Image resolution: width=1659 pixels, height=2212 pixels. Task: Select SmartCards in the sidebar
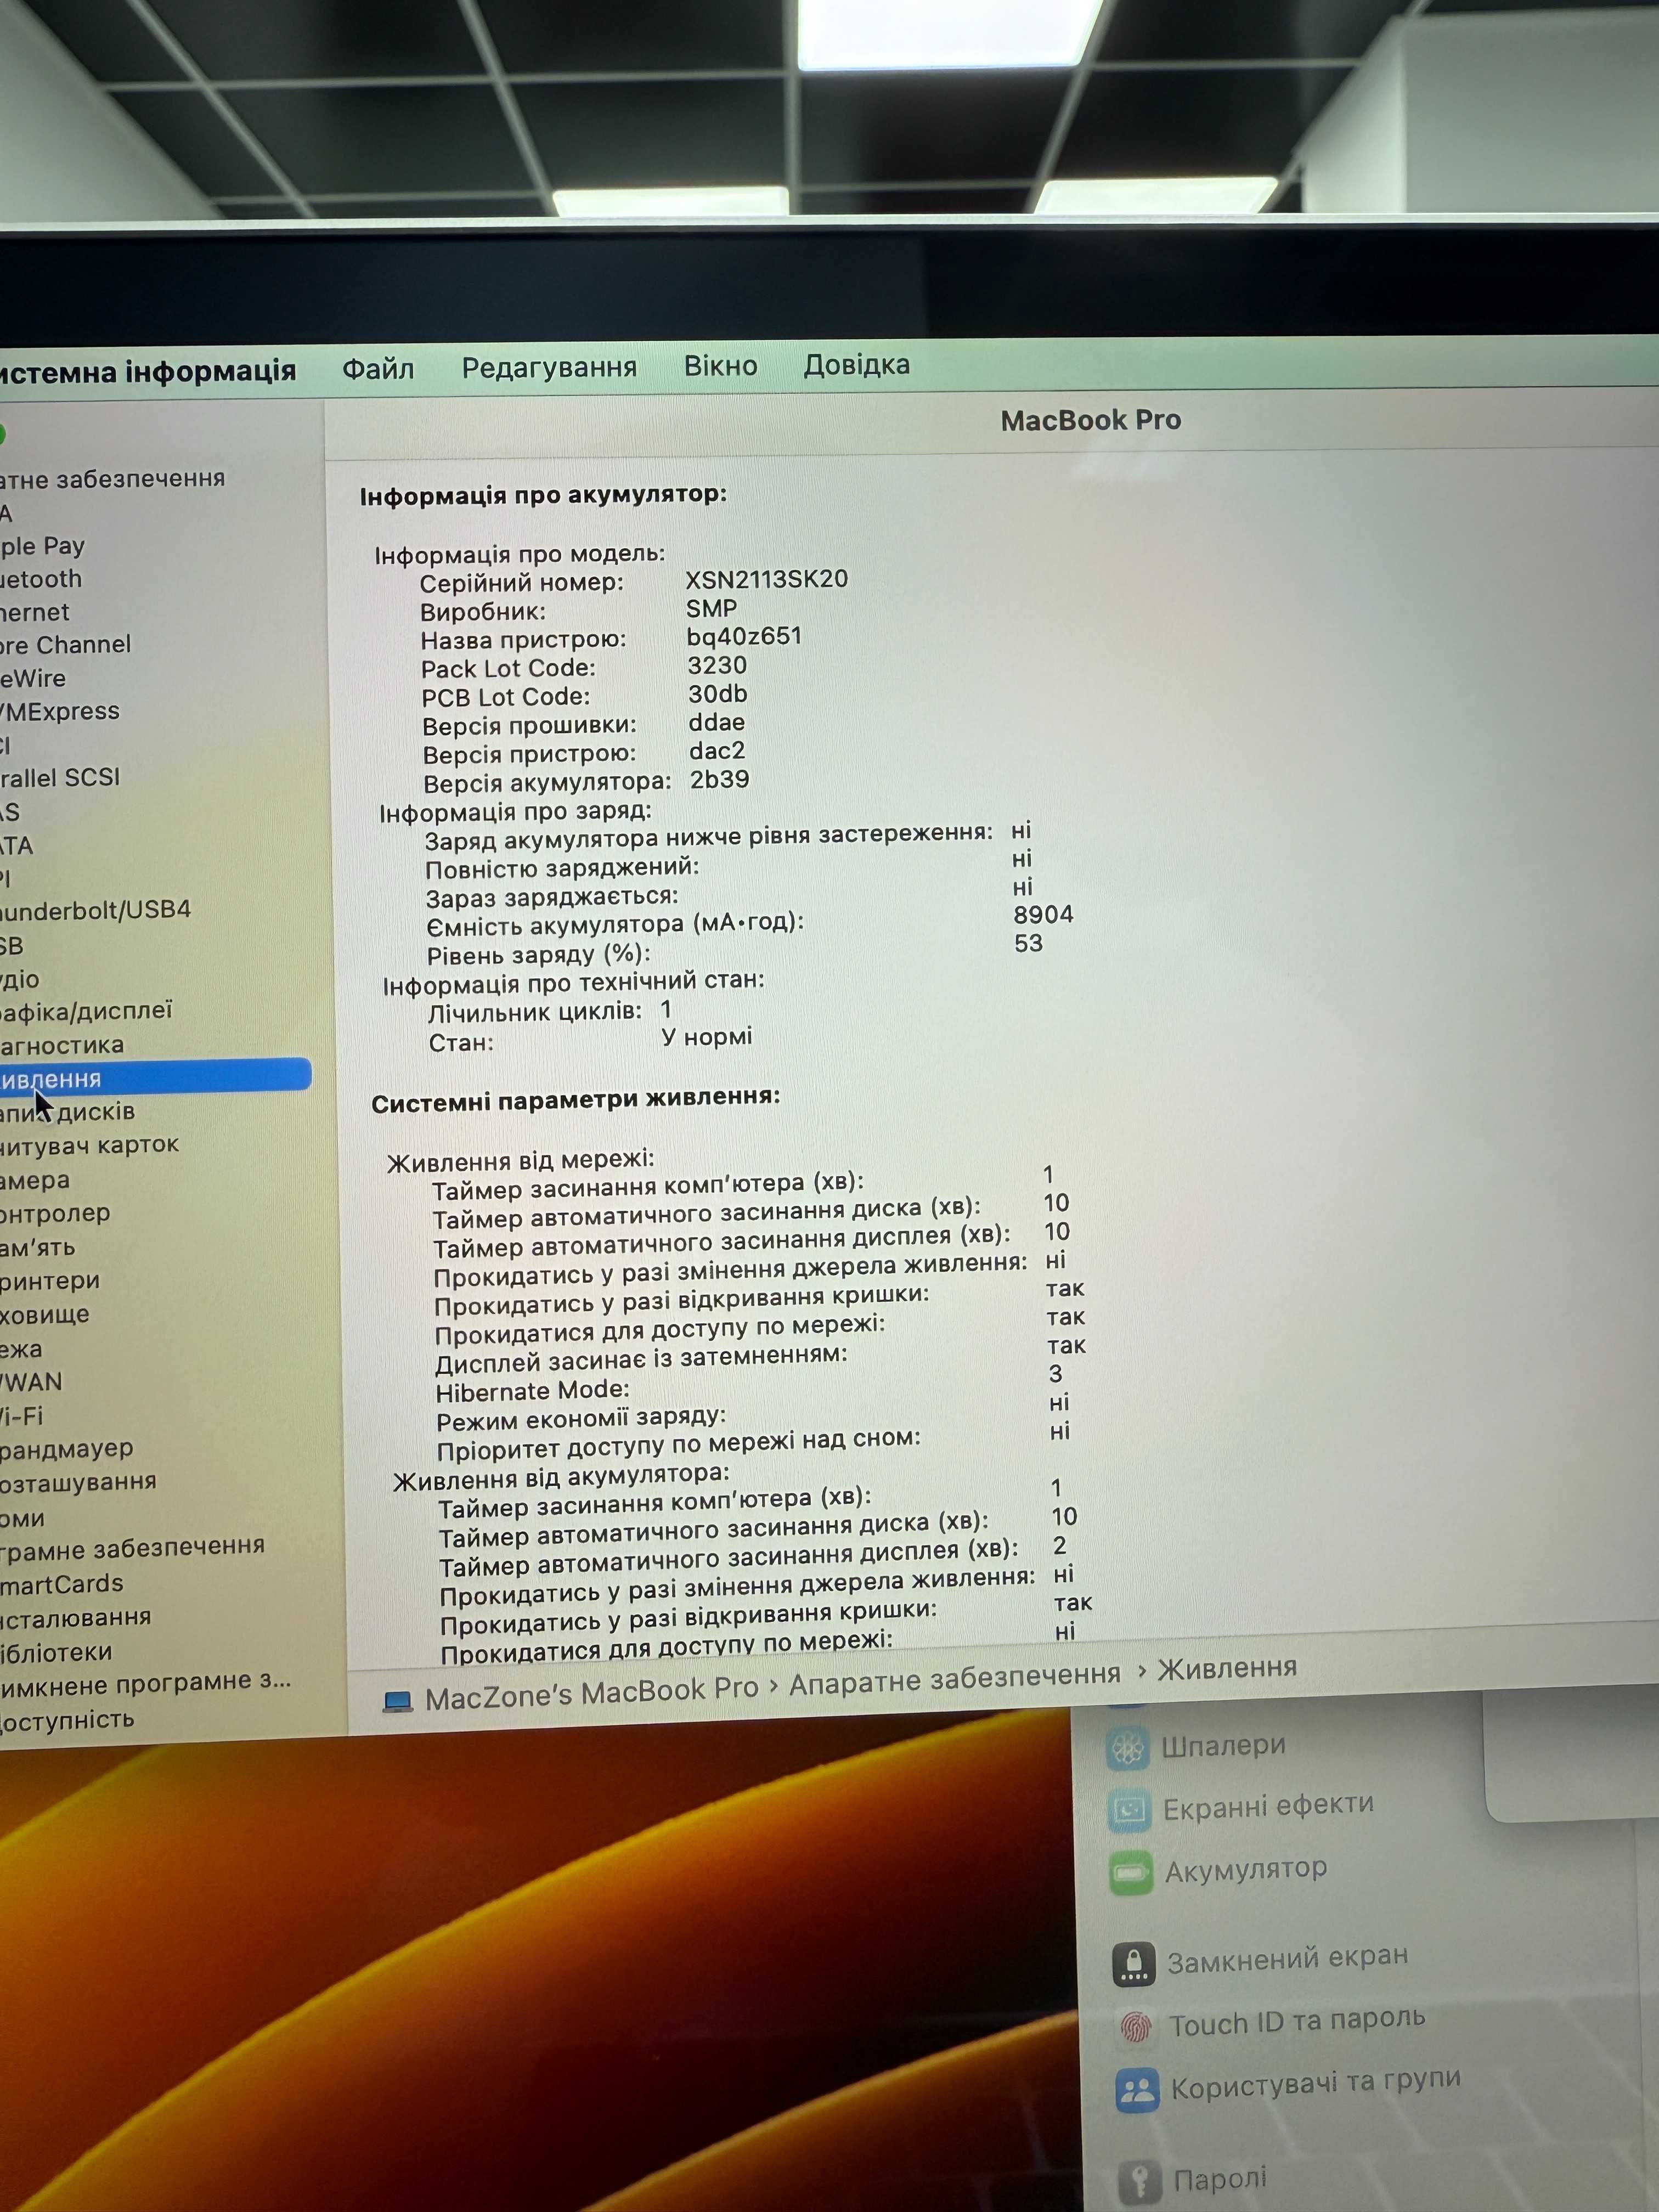pos(62,1584)
